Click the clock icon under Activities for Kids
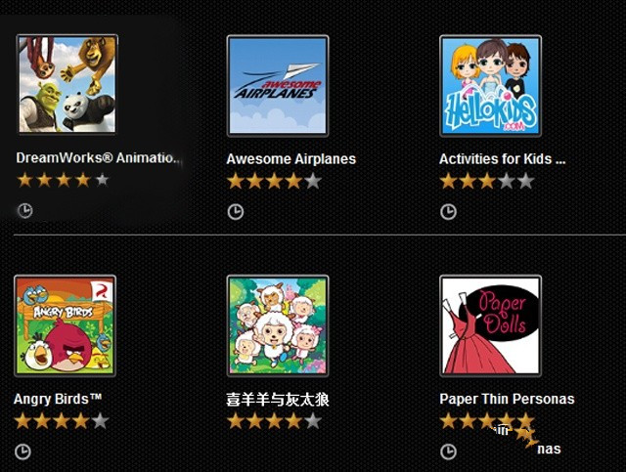 tap(448, 212)
